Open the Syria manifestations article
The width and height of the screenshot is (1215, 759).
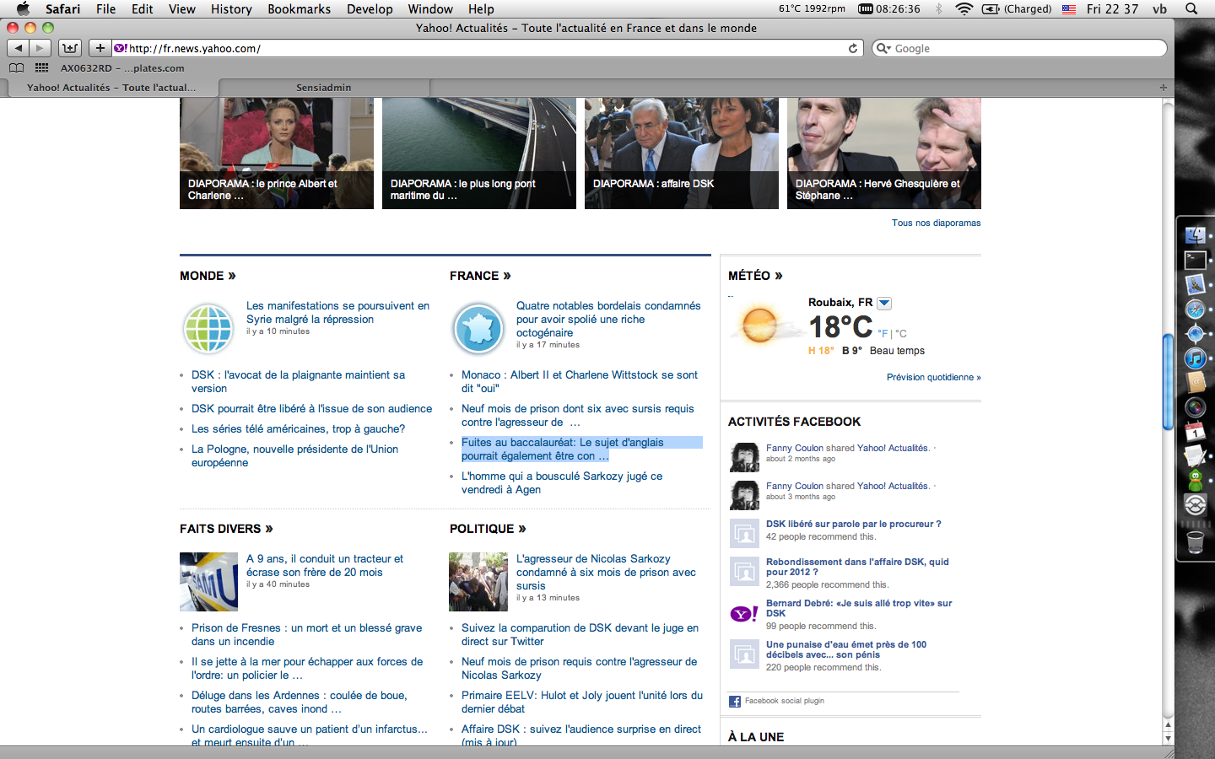click(x=337, y=313)
